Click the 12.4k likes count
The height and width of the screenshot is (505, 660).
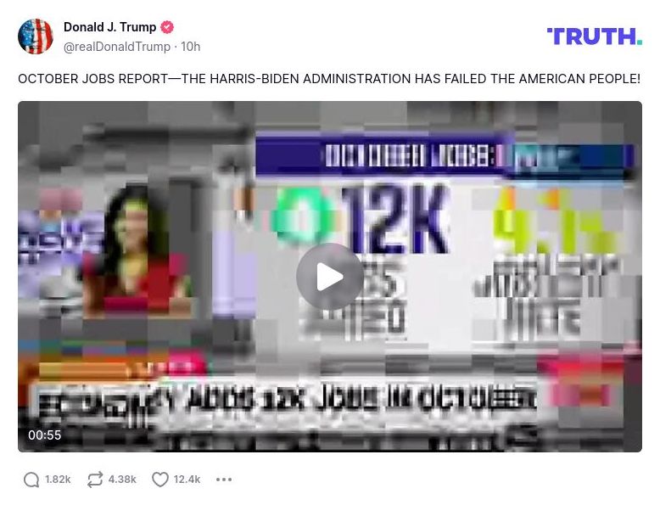(x=187, y=480)
